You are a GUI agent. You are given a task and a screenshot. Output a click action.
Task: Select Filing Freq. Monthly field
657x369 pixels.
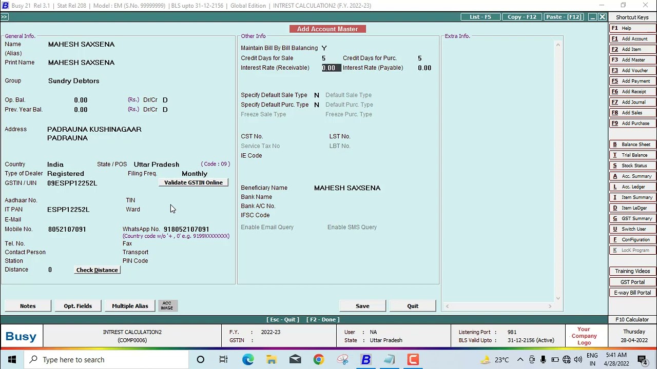point(195,174)
